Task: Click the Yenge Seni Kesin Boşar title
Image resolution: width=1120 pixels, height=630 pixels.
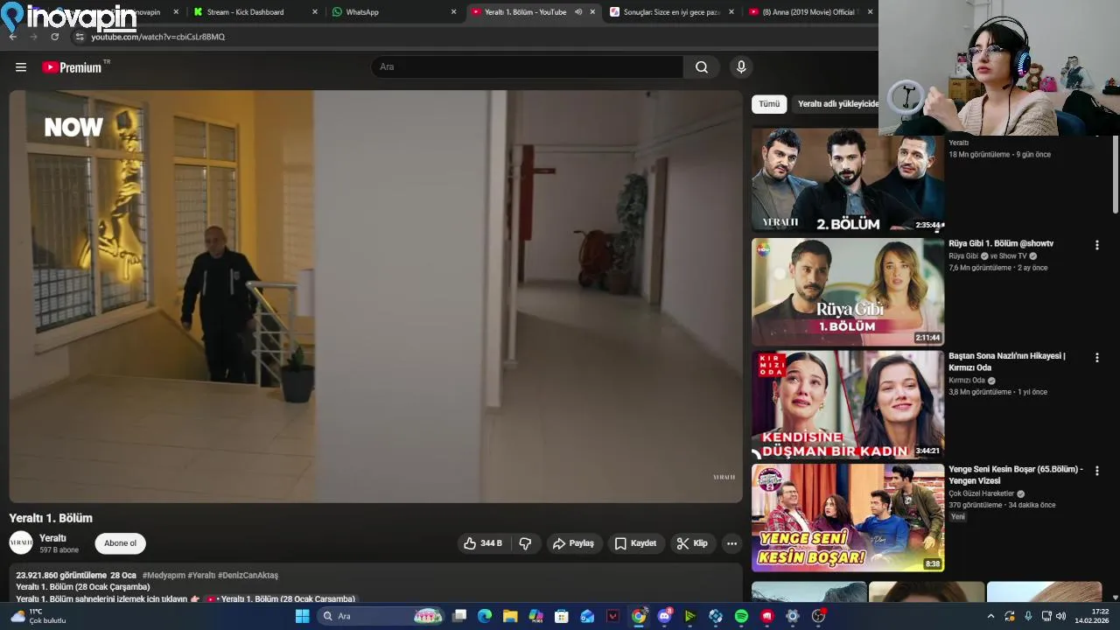Action: click(1016, 475)
